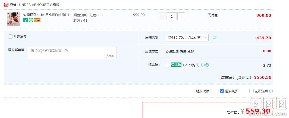The image size is (289, 118).
Task: Click the 颜色分类：红色603 text
Action: (88, 15)
